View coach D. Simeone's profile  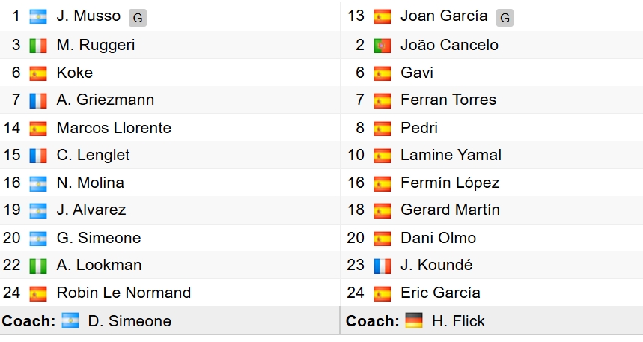click(x=129, y=321)
